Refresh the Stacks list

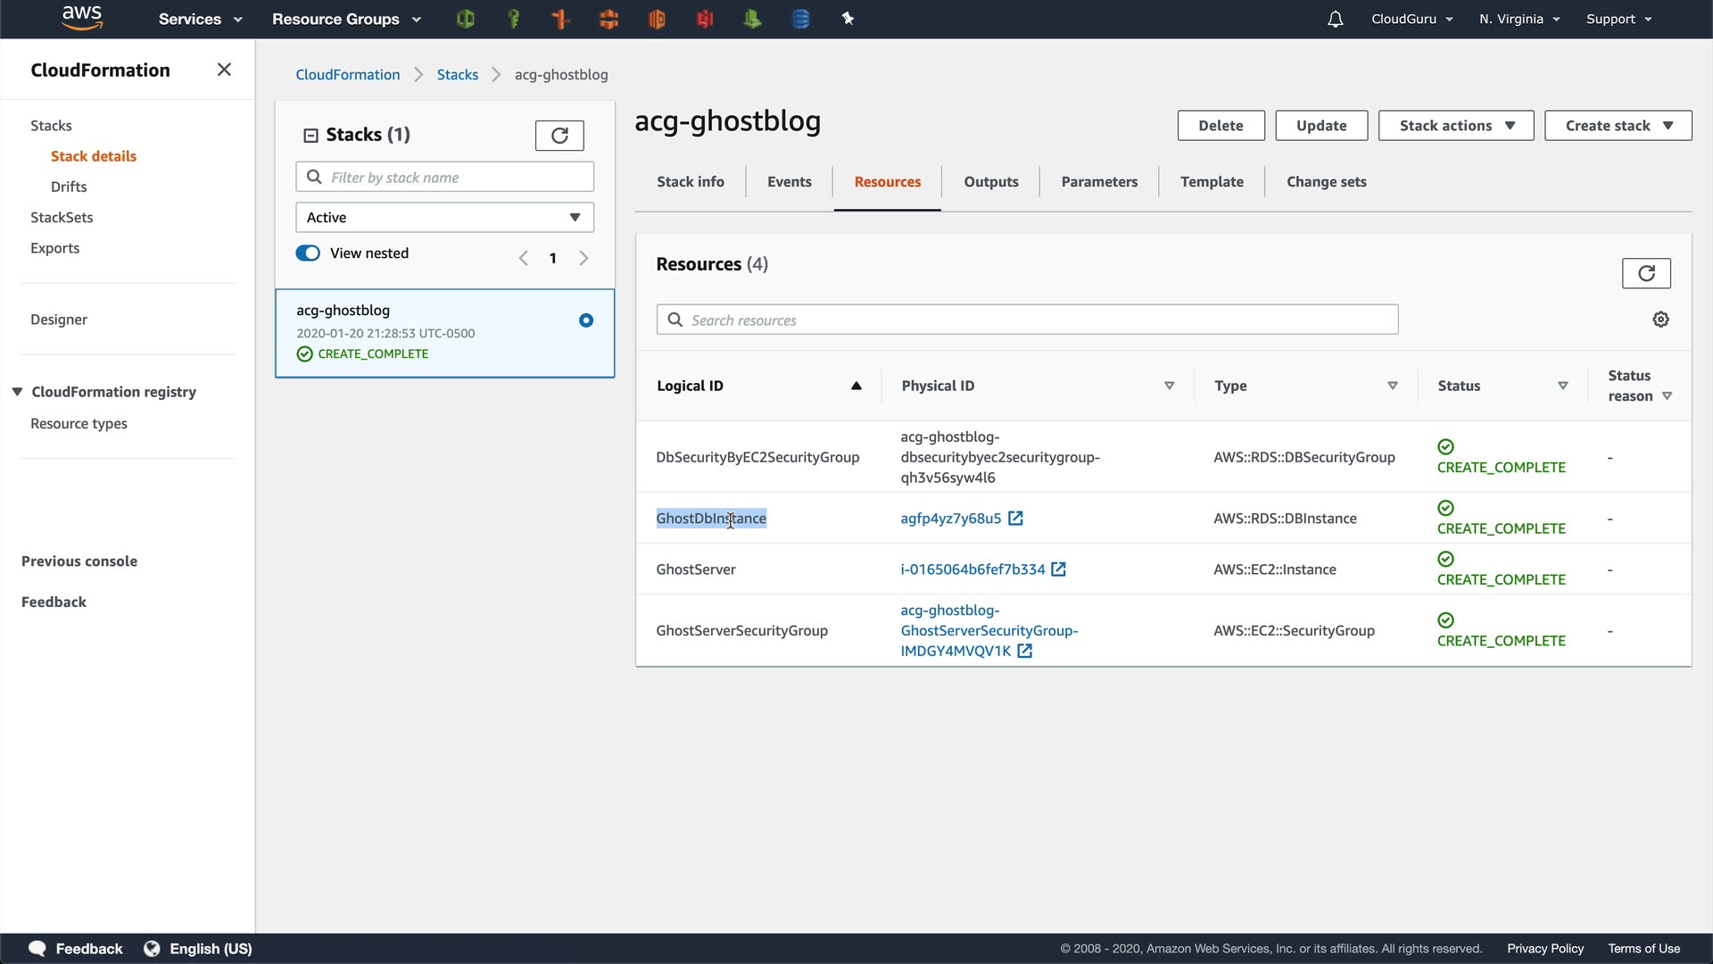coord(559,136)
